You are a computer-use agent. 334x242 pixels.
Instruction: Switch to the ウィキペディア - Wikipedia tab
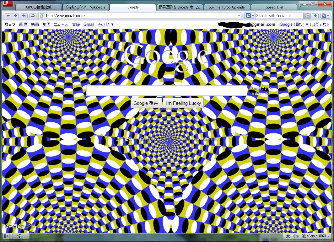pyautogui.click(x=86, y=7)
